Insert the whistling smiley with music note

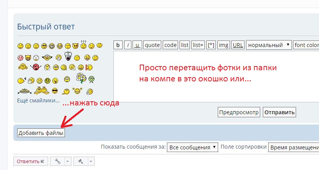click(21, 80)
